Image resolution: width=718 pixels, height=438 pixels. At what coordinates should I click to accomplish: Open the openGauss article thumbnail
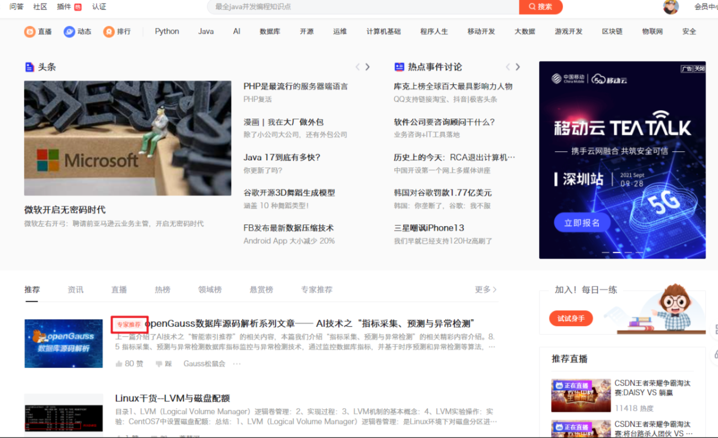click(x=64, y=344)
